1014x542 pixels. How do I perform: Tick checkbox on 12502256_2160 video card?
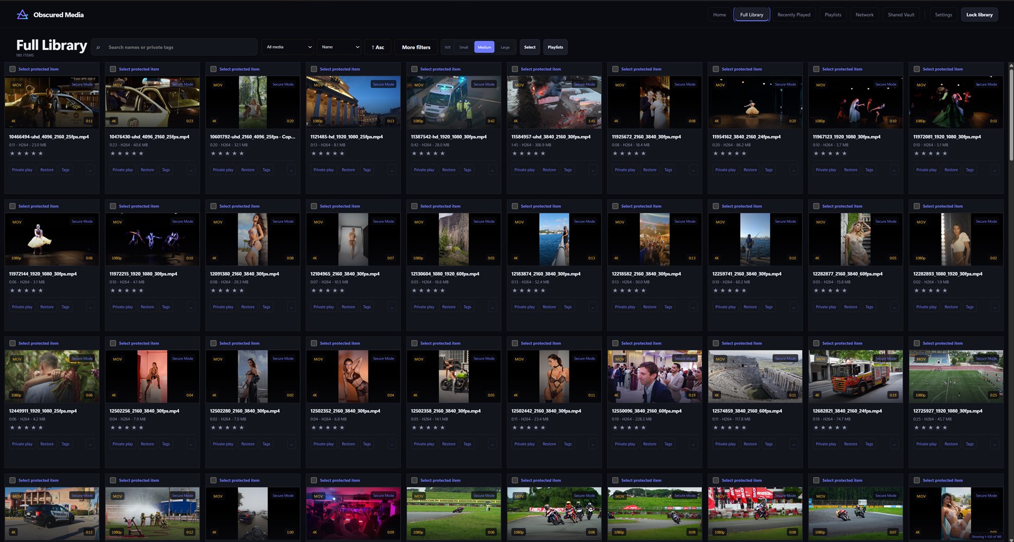[113, 343]
